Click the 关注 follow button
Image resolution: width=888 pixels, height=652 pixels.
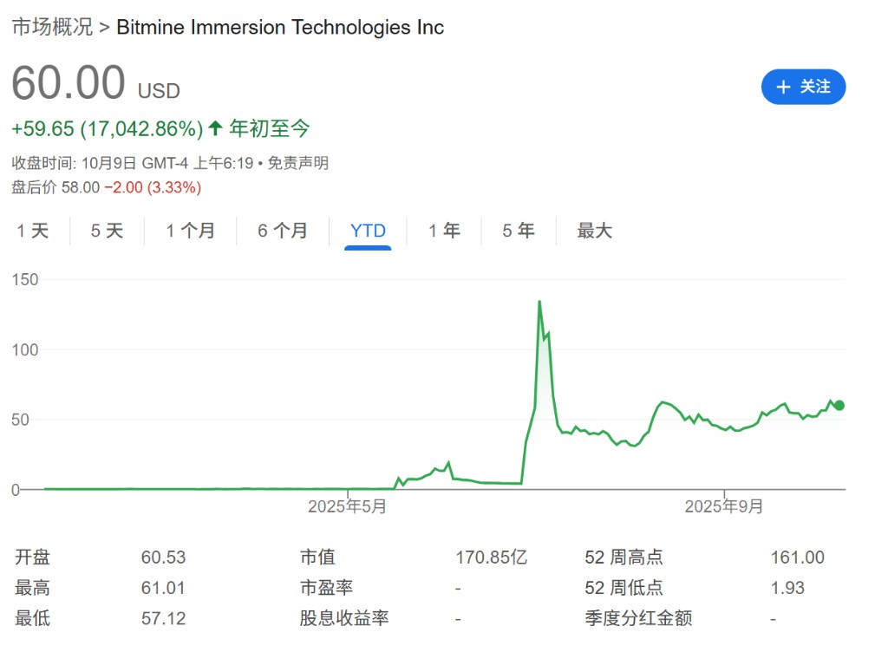pyautogui.click(x=803, y=87)
